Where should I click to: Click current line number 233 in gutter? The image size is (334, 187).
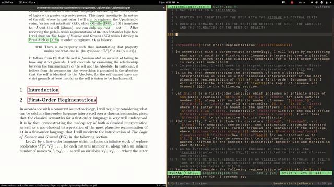click(171, 35)
